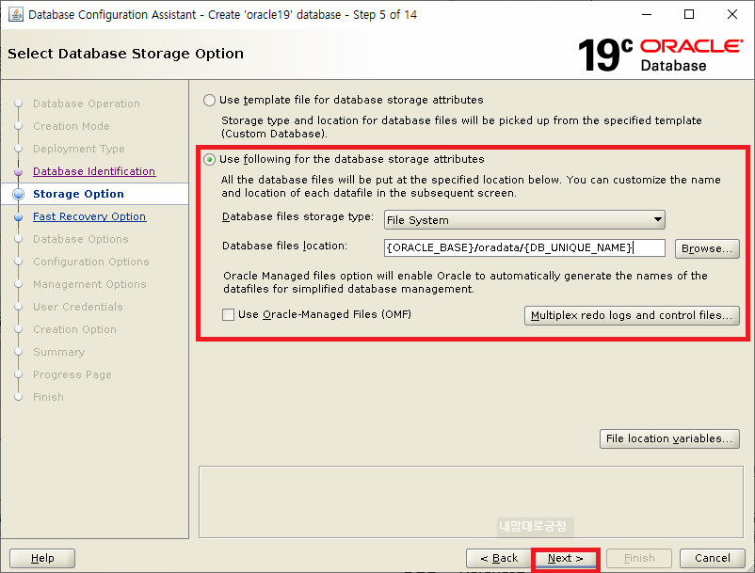Click 'Creation Mode' step label

(72, 126)
